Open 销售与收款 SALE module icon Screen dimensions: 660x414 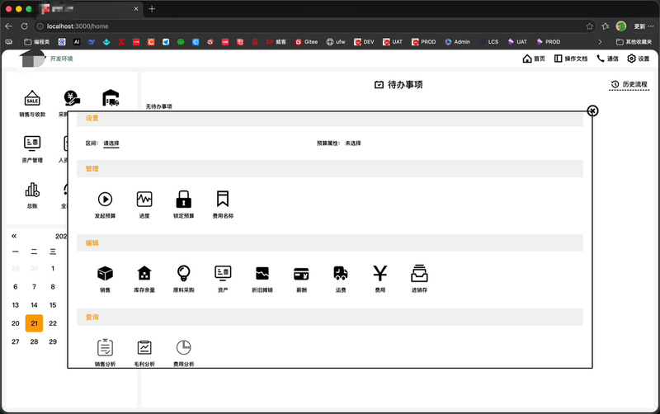[32, 98]
